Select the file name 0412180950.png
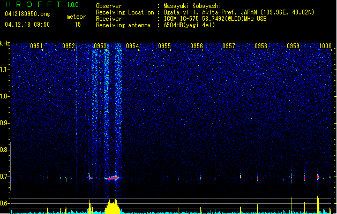337x214 pixels. click(x=27, y=14)
